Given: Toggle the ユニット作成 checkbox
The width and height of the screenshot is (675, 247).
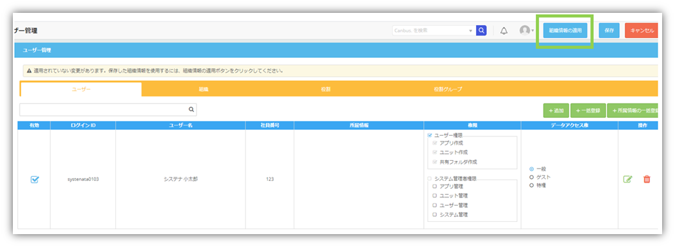Looking at the screenshot, I should [x=434, y=152].
